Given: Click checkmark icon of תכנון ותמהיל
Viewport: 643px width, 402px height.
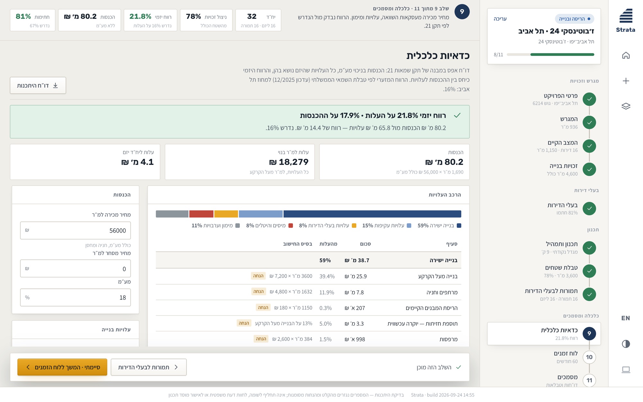Looking at the screenshot, I should (x=589, y=248).
